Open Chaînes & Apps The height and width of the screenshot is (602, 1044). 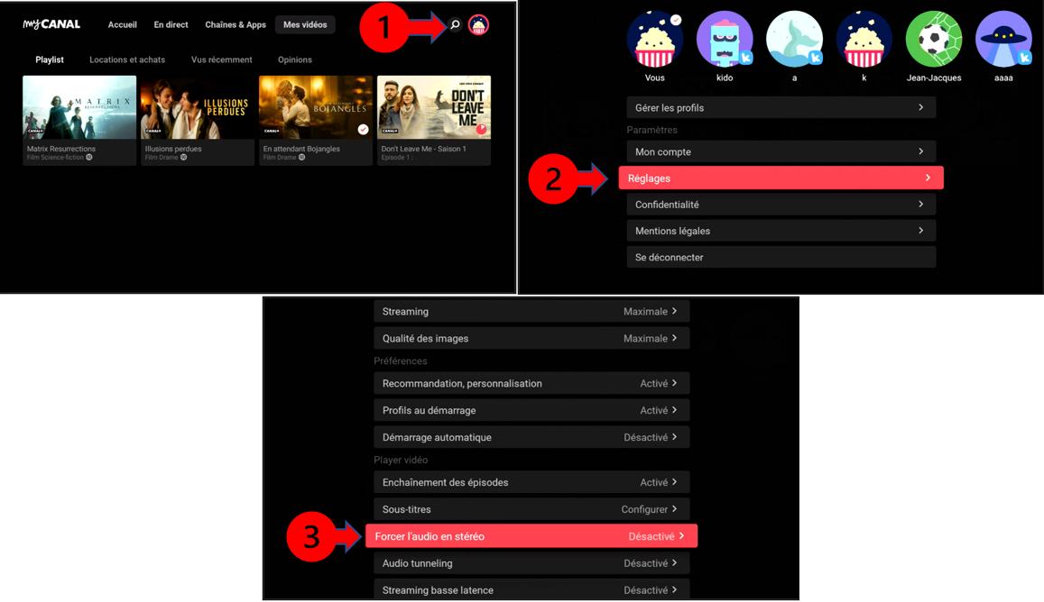click(x=235, y=24)
